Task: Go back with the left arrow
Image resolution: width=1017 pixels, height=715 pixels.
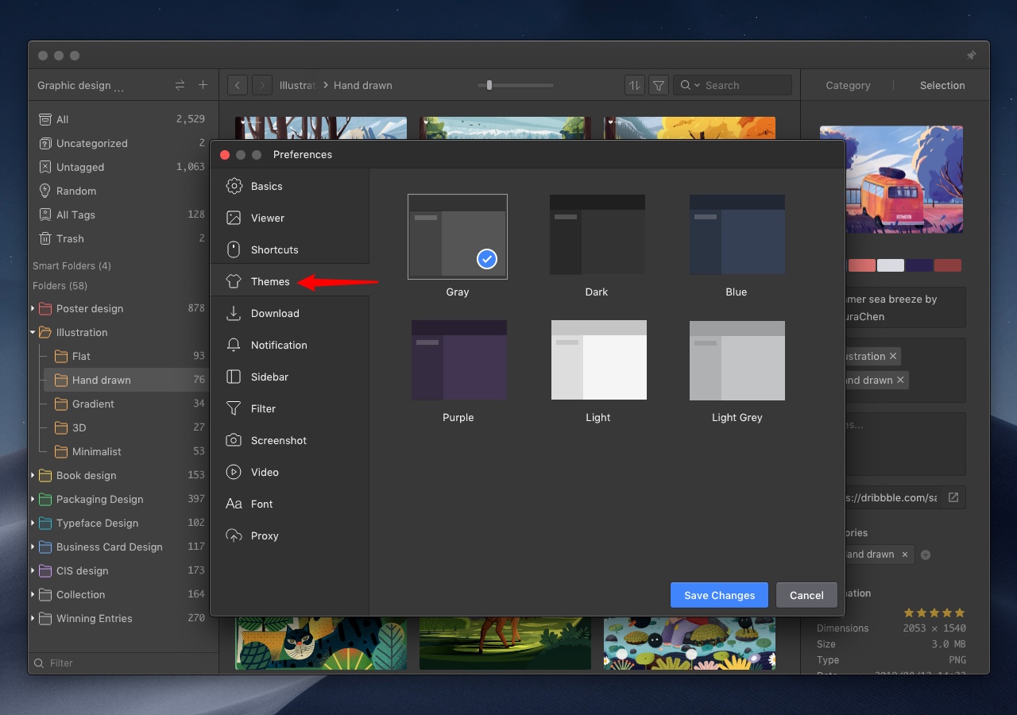Action: click(x=237, y=85)
